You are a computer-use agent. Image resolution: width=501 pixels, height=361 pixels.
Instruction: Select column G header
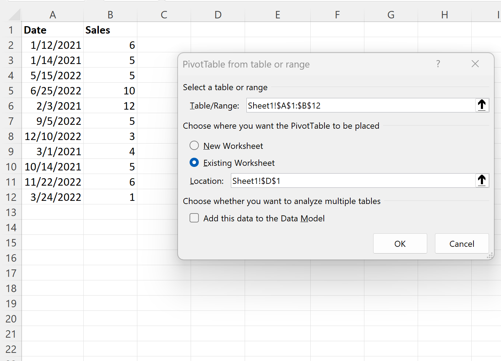coord(391,15)
